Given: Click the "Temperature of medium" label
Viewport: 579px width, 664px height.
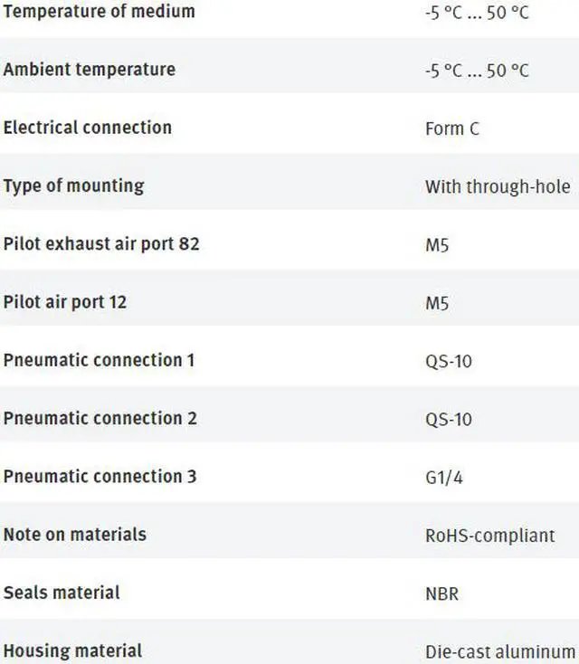Looking at the screenshot, I should point(99,12).
